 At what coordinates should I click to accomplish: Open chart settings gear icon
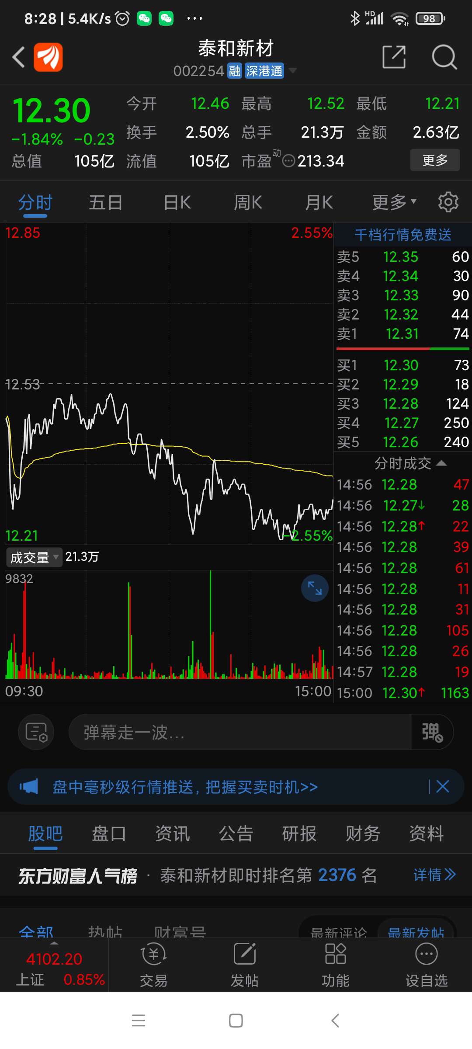448,202
